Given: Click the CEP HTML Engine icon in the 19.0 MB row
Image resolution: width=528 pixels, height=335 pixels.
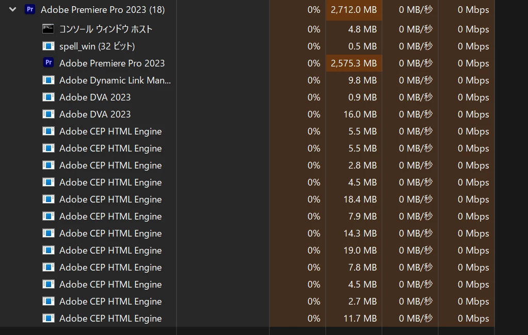Looking at the screenshot, I should pos(48,249).
